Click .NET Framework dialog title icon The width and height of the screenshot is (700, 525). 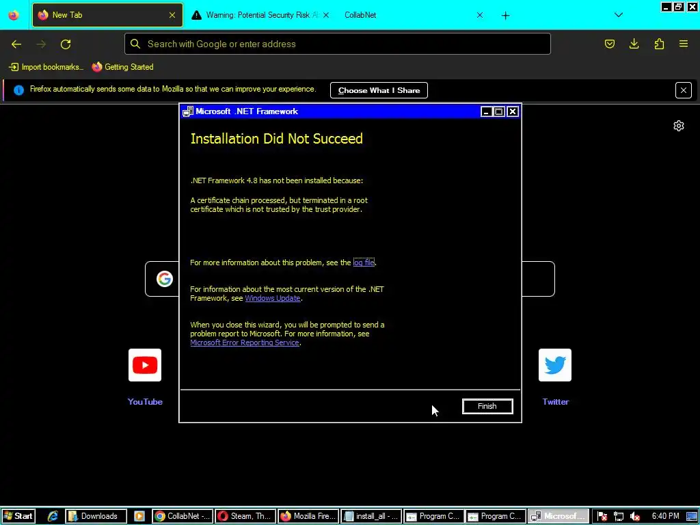[188, 111]
